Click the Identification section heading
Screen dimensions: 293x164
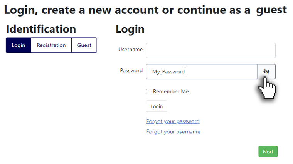coord(41,29)
